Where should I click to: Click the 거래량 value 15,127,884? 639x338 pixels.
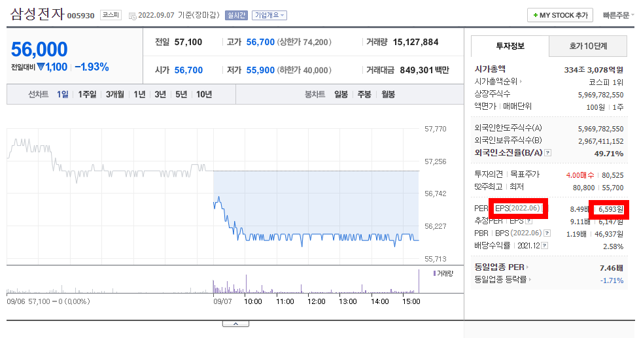[416, 42]
